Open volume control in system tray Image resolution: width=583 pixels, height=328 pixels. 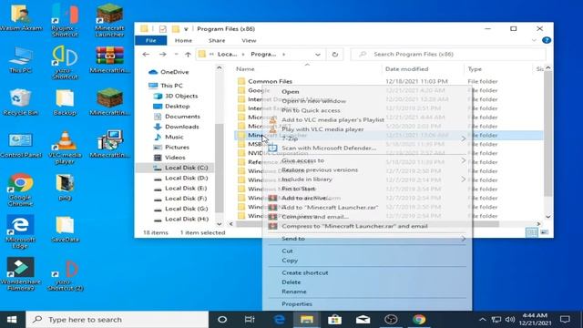(510, 320)
